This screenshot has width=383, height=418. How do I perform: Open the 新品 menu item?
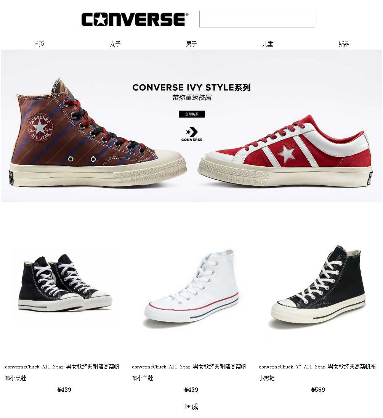point(344,44)
